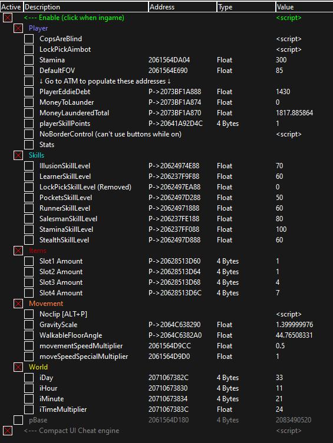
Task: Select the movementSpeedMultiplier value 0.5
Action: tap(280, 346)
